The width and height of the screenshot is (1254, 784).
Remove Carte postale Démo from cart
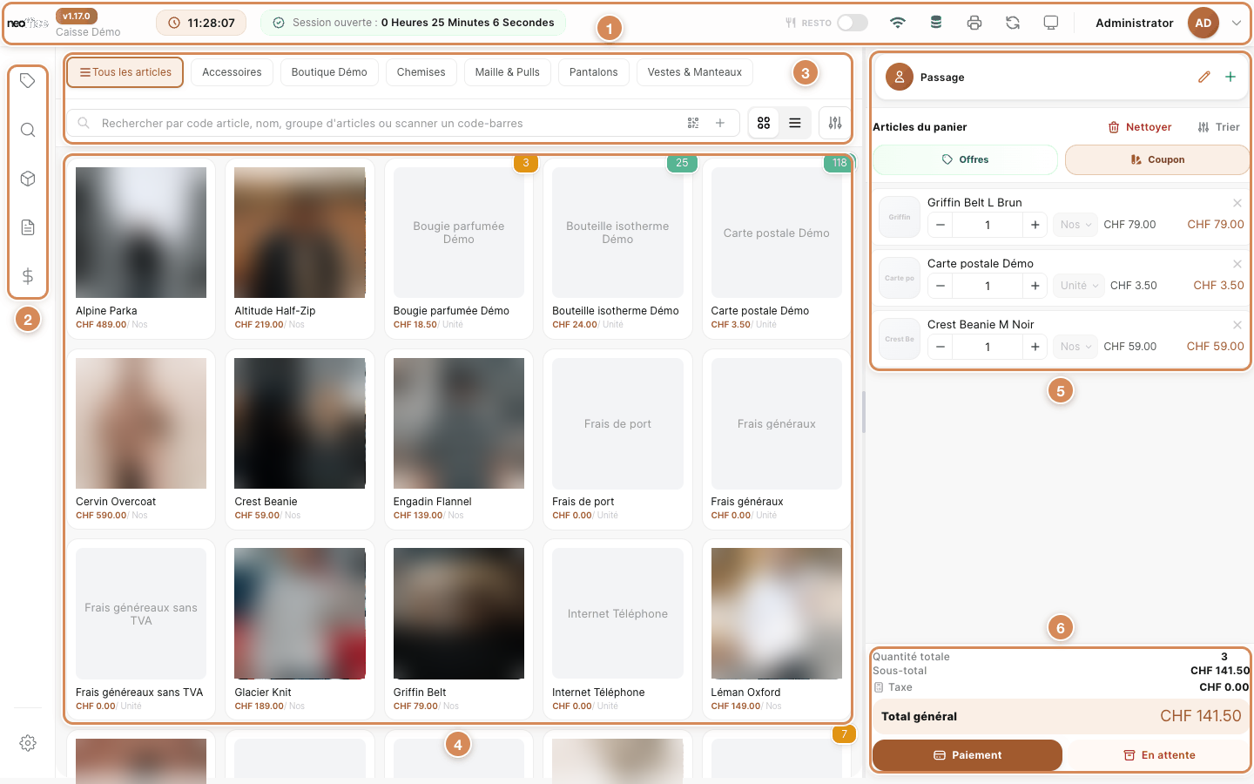coord(1237,264)
